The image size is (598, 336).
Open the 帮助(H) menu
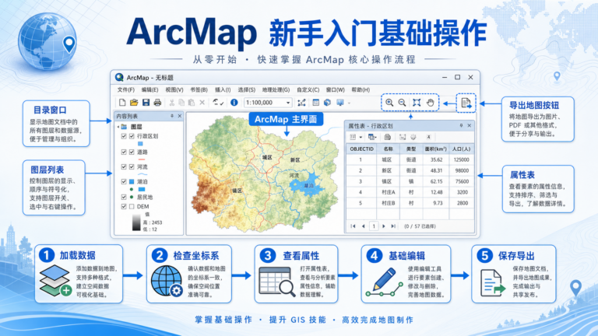tap(361, 90)
